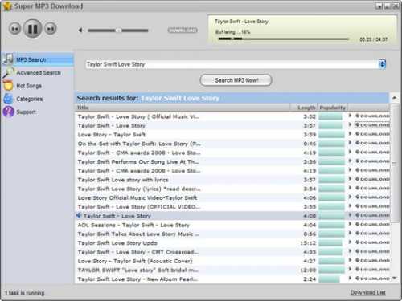
Task: Skip to the next track
Action: (51, 29)
